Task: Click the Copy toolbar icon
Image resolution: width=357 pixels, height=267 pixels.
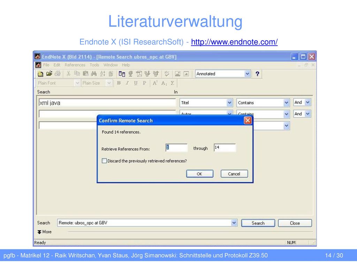Action: point(77,74)
